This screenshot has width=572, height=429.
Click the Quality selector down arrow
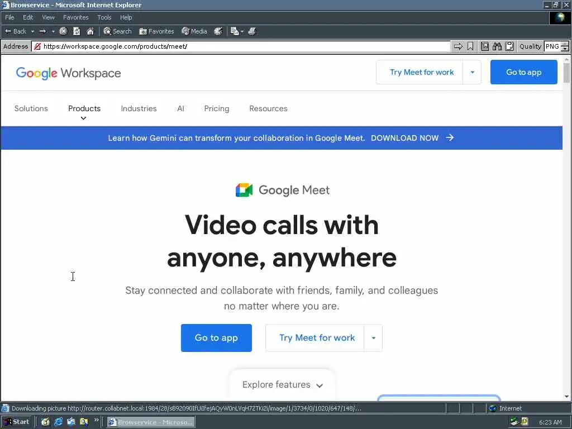565,49
